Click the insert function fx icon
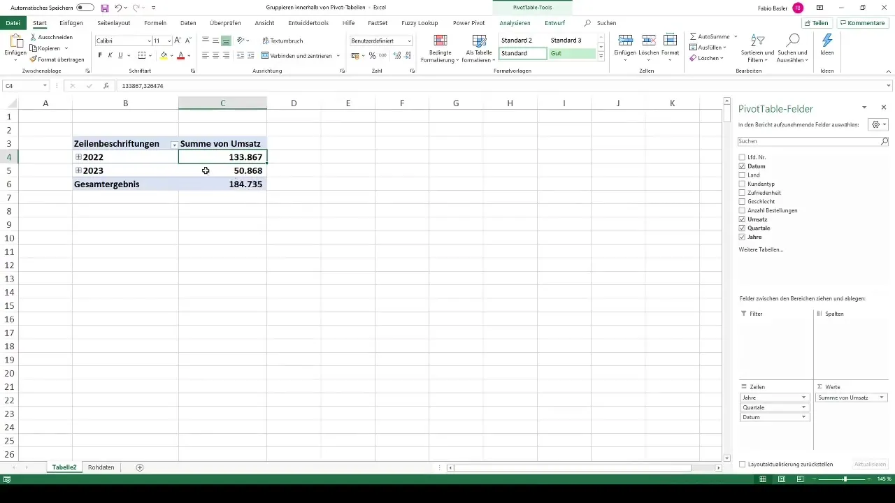 [106, 86]
